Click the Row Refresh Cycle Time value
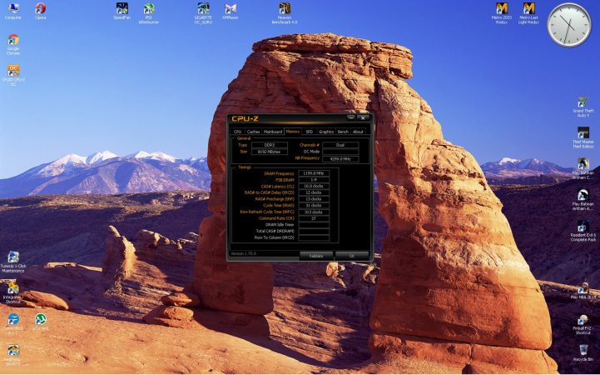 pos(314,212)
